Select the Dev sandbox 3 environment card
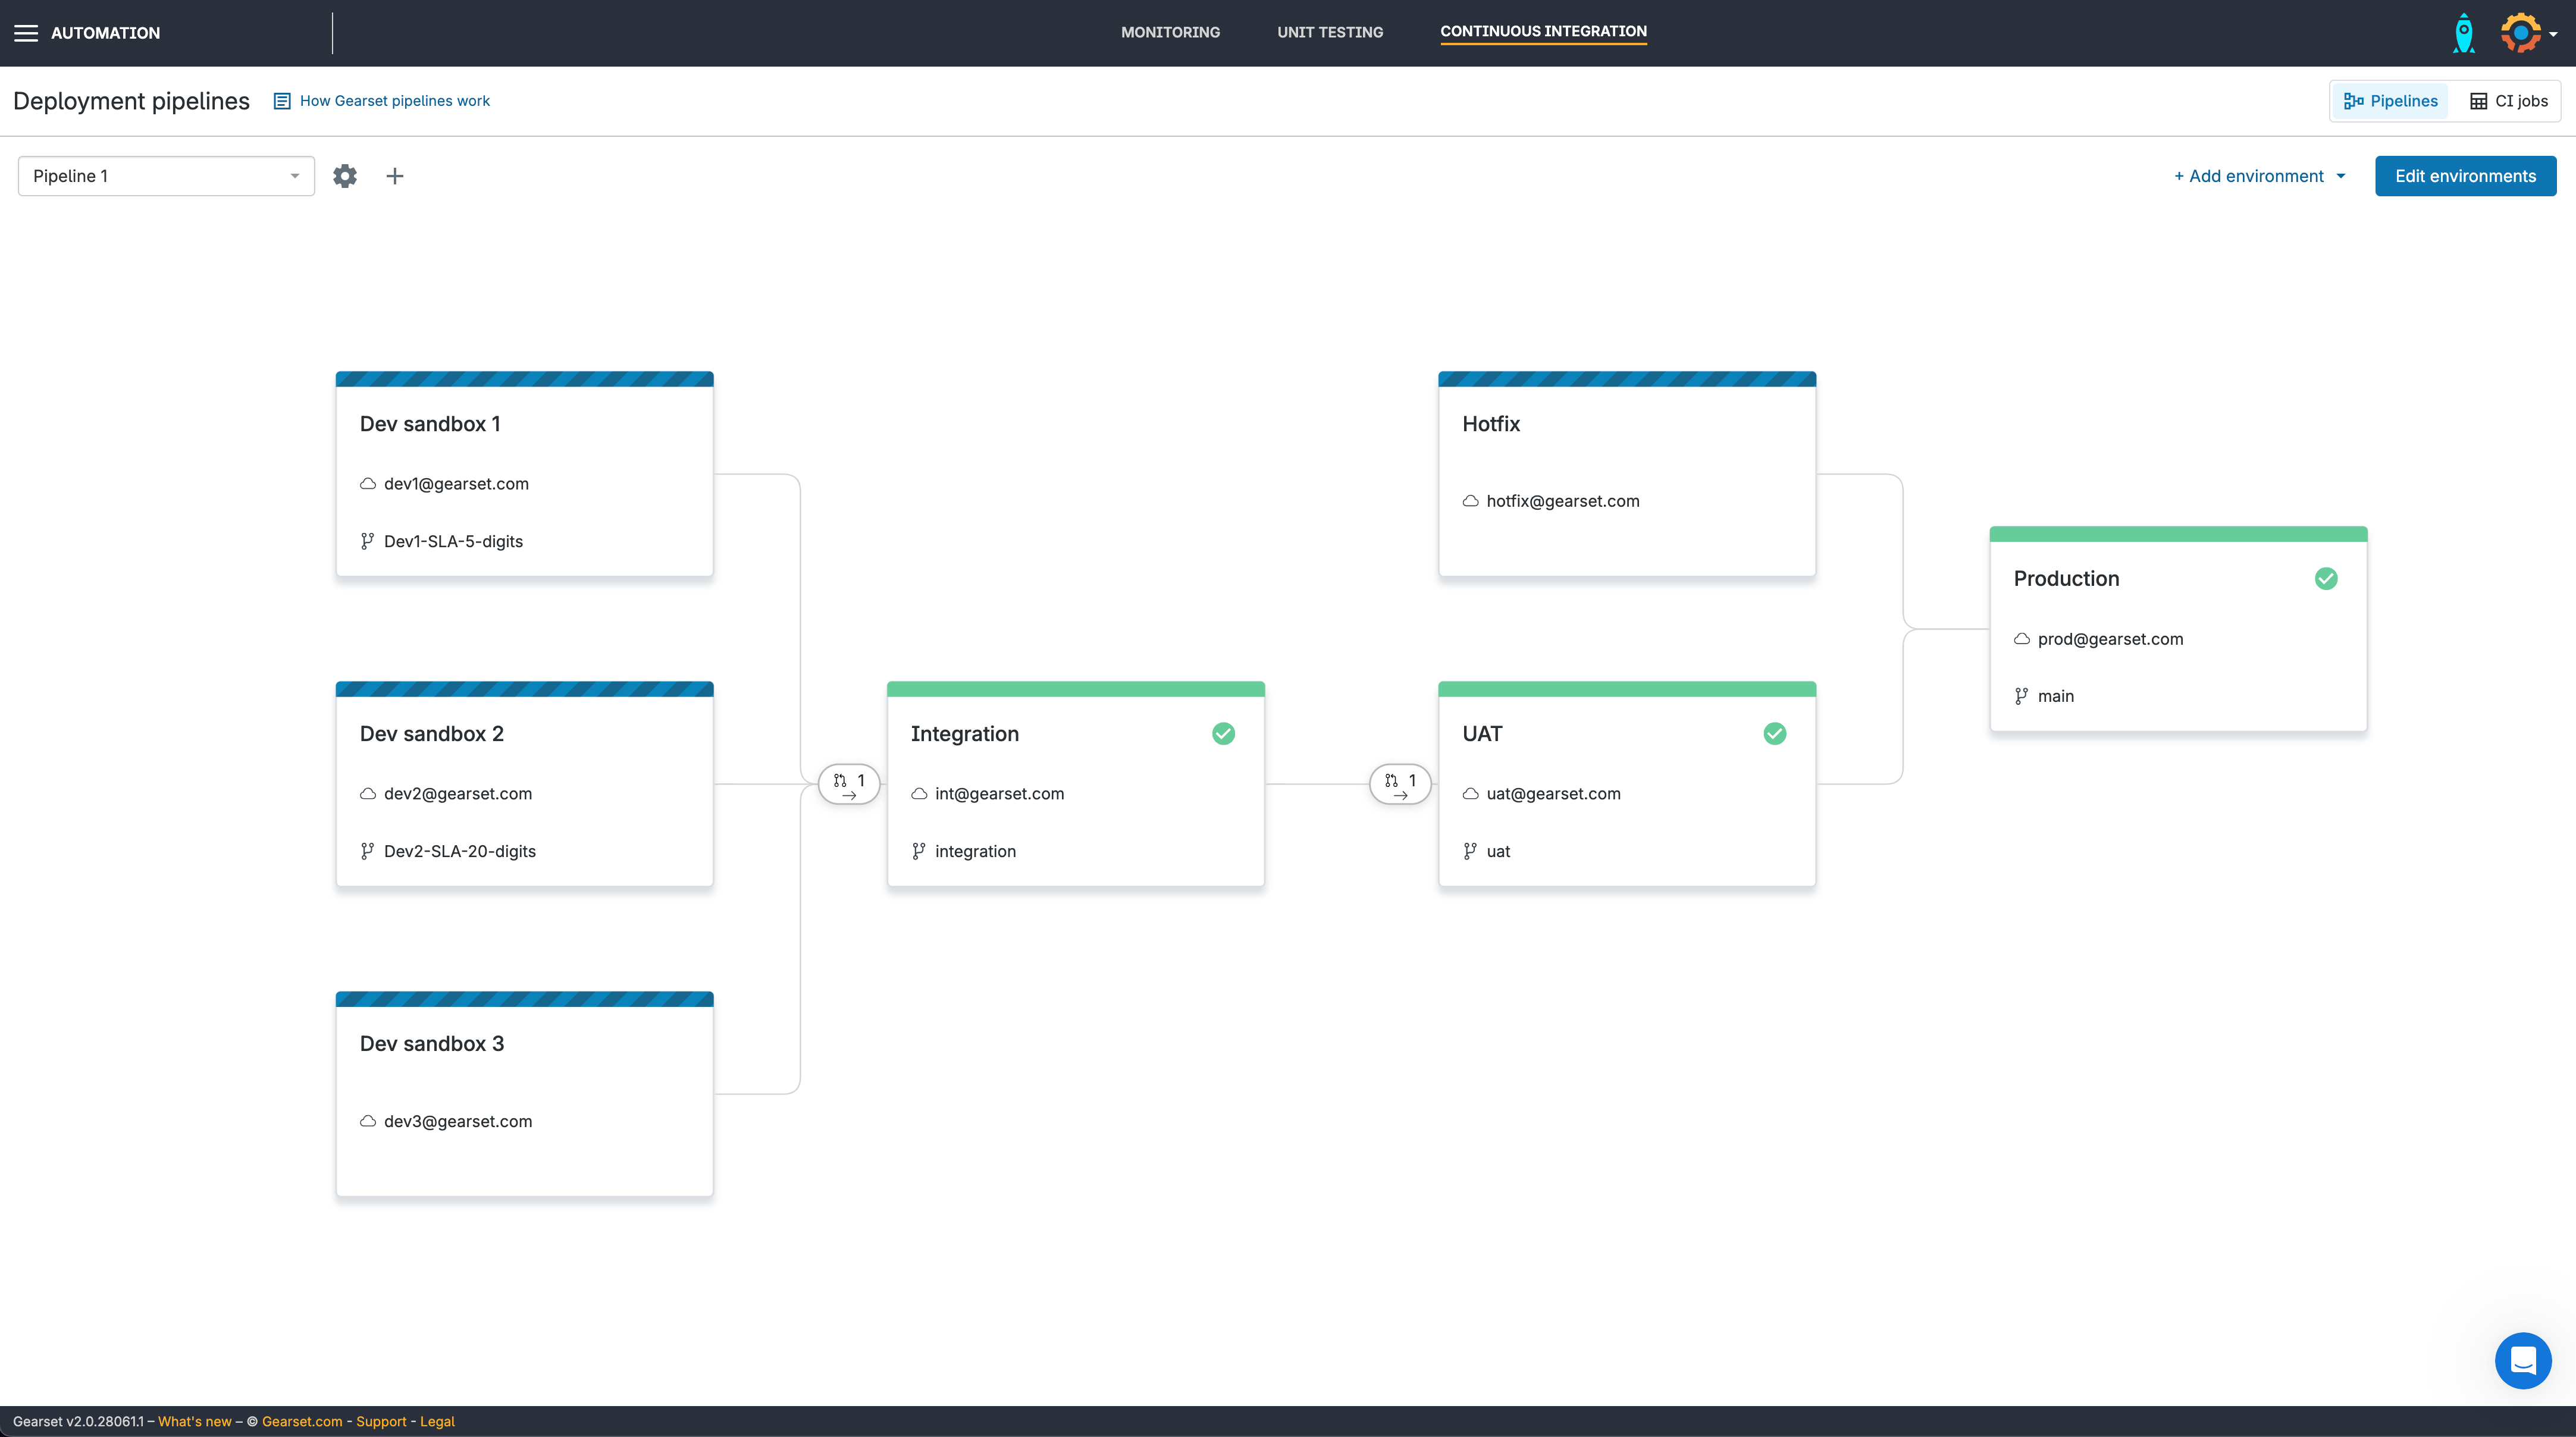Screen dimensions: 2576x1437 click(524, 1095)
